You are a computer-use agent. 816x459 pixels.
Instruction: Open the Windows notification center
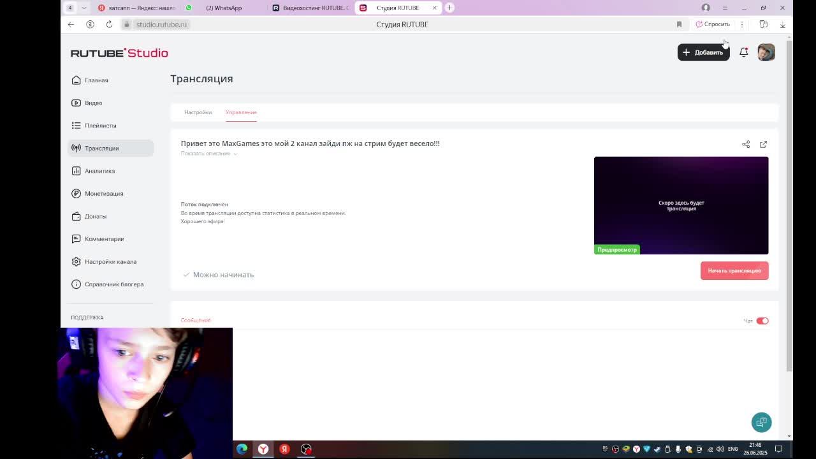pyautogui.click(x=778, y=449)
